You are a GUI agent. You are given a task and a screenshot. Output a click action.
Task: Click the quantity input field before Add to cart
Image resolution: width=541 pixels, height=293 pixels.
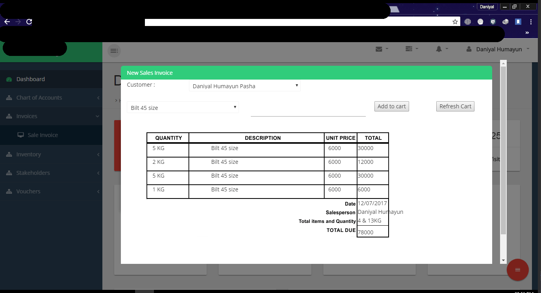click(308, 110)
